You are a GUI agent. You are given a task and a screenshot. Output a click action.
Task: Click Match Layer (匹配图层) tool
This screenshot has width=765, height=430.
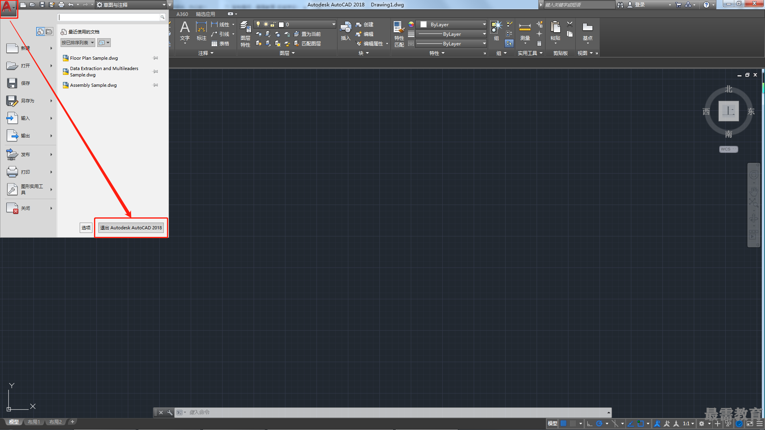tap(307, 44)
